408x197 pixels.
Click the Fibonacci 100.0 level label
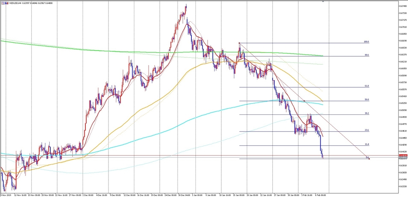[x=366, y=42]
